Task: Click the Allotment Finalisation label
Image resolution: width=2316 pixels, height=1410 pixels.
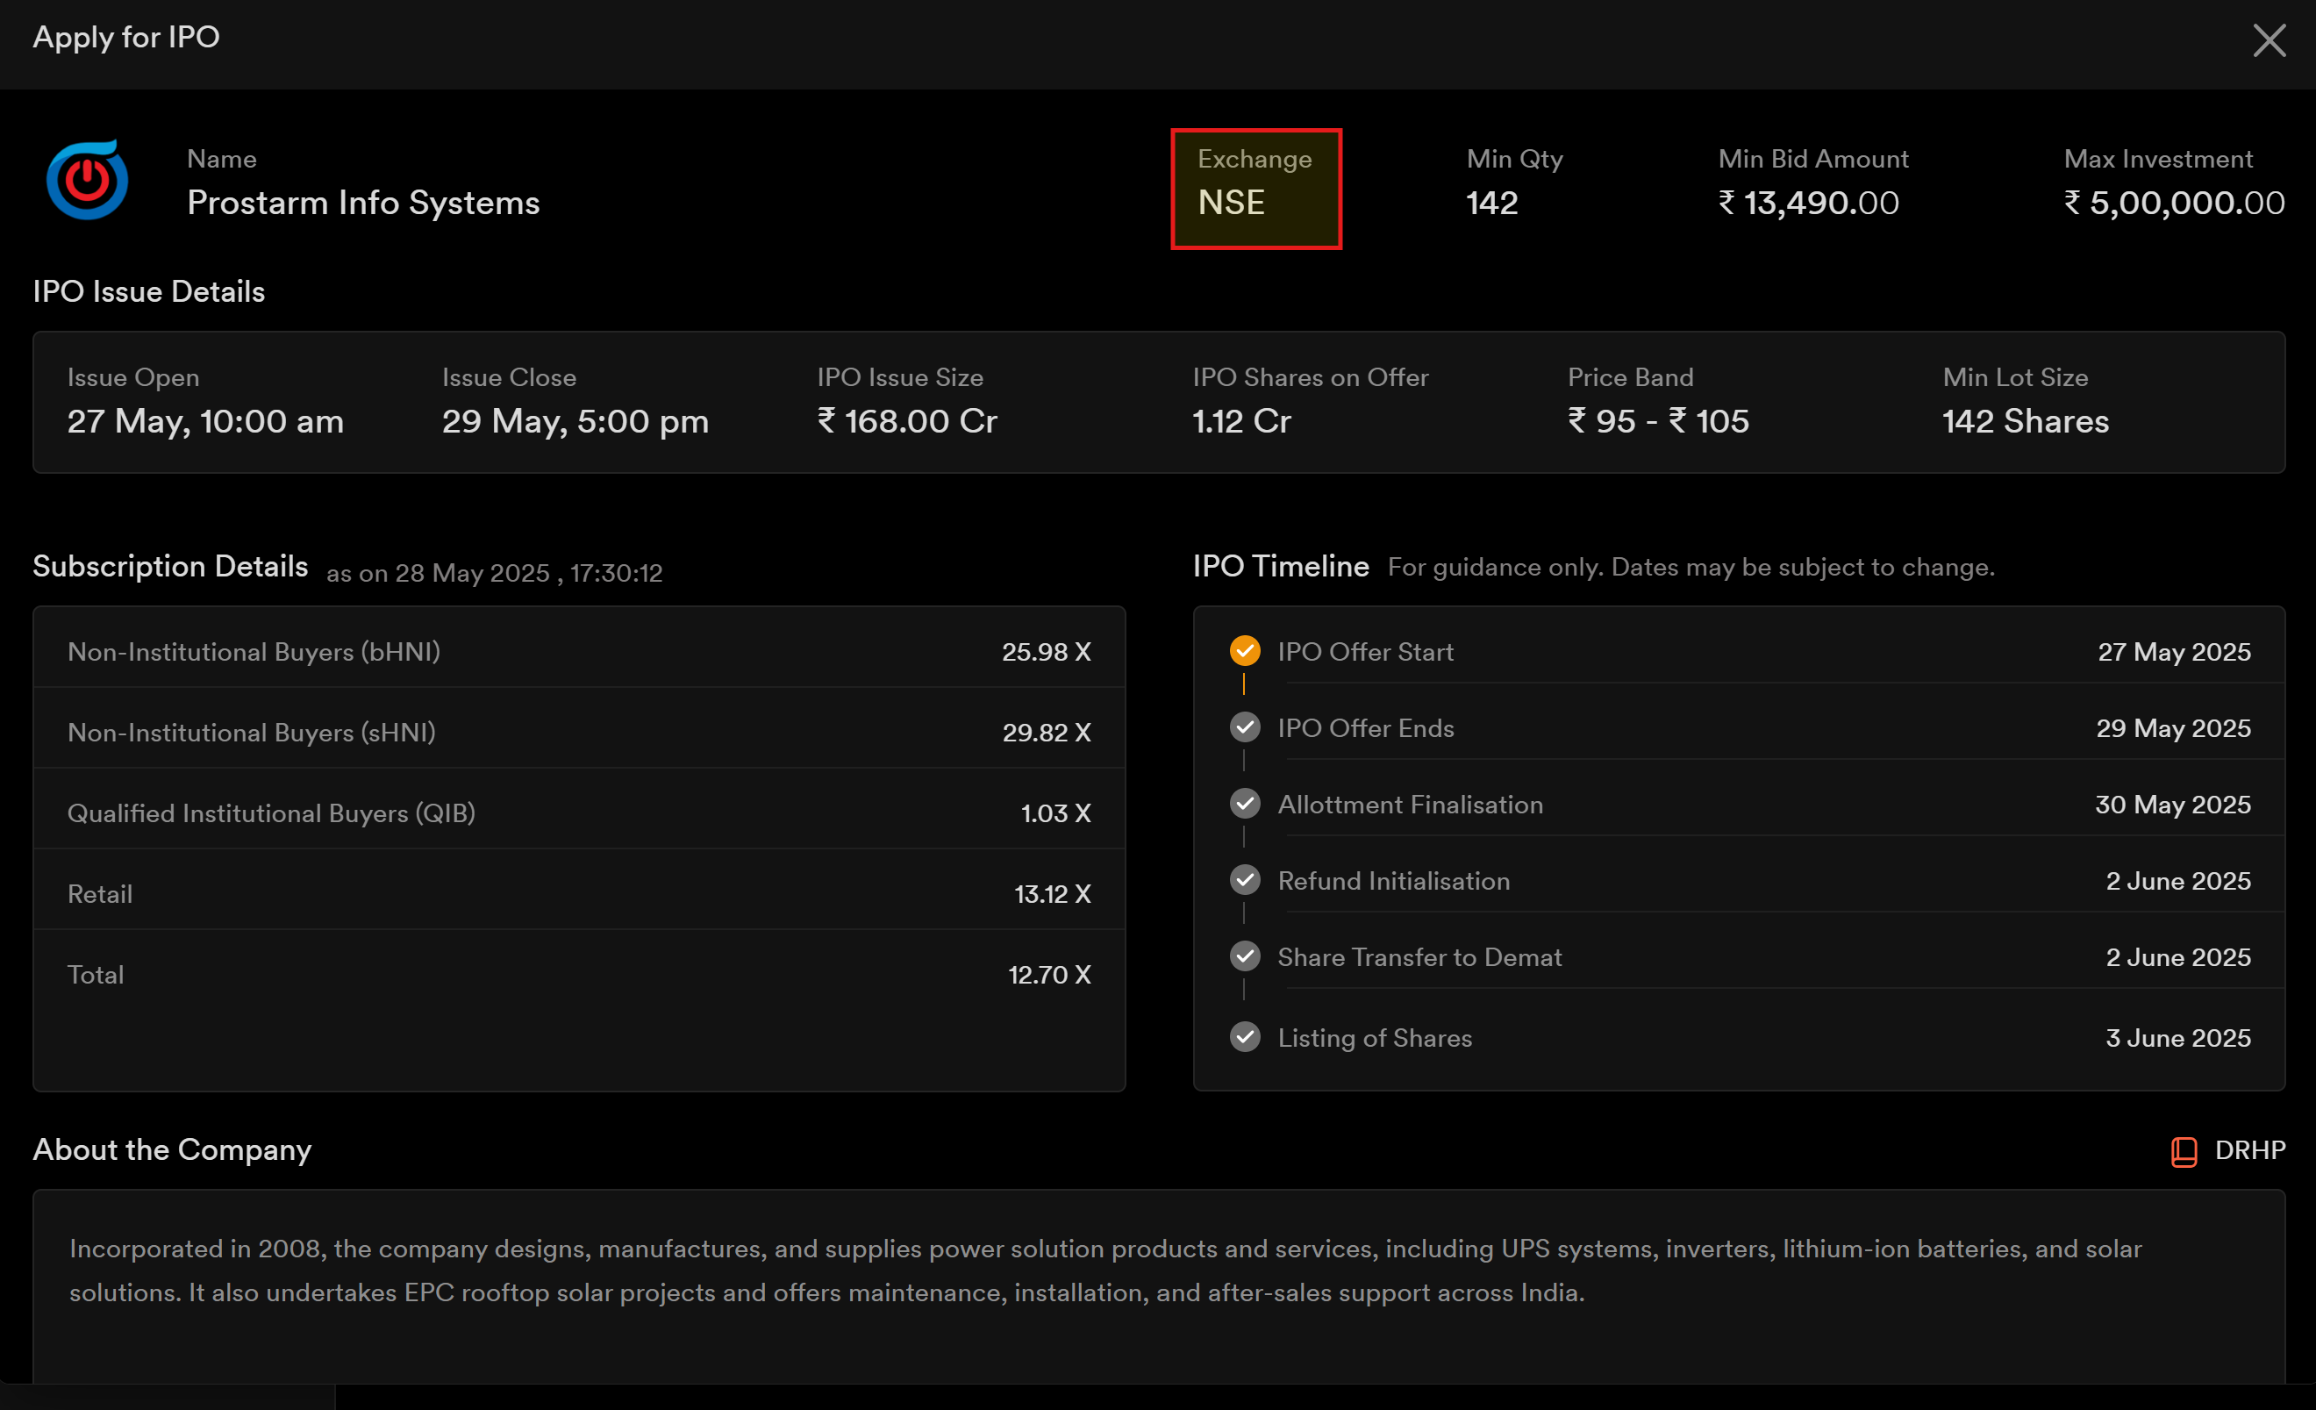Action: coord(1410,805)
